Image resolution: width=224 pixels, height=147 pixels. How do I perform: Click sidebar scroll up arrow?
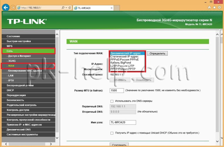point(57,34)
